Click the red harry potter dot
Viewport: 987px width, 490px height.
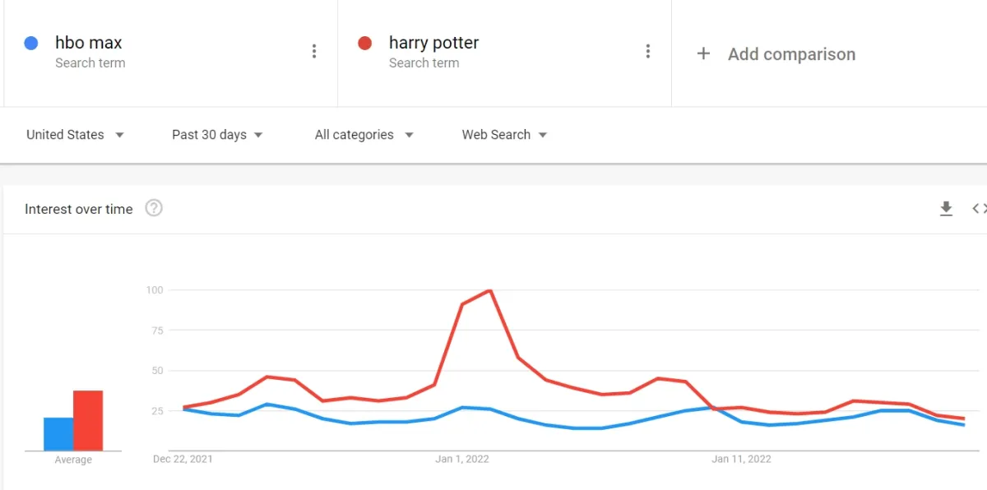tap(365, 43)
